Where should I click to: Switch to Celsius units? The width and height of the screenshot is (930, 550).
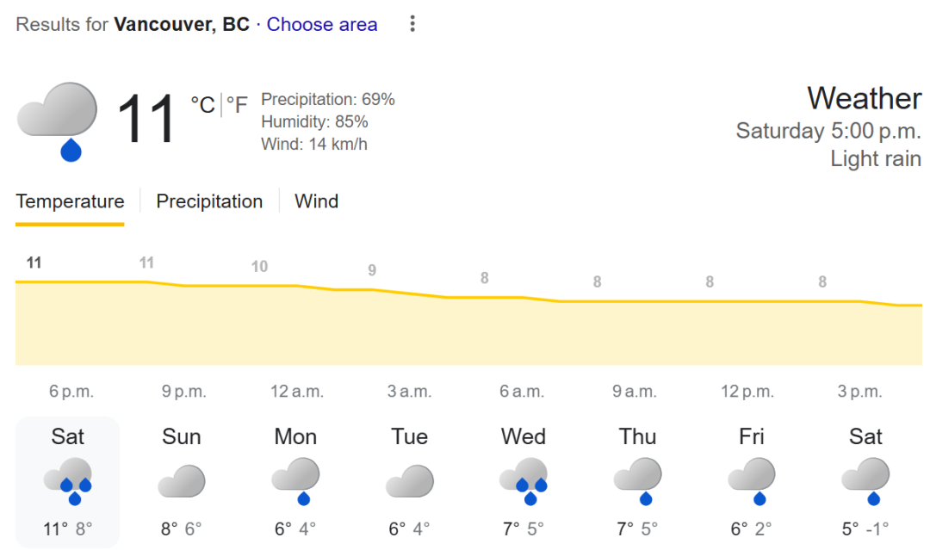click(203, 105)
